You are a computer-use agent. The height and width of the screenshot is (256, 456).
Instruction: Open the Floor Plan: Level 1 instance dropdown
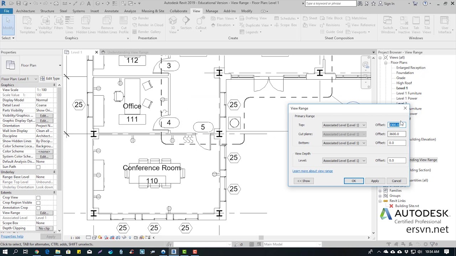click(19, 79)
